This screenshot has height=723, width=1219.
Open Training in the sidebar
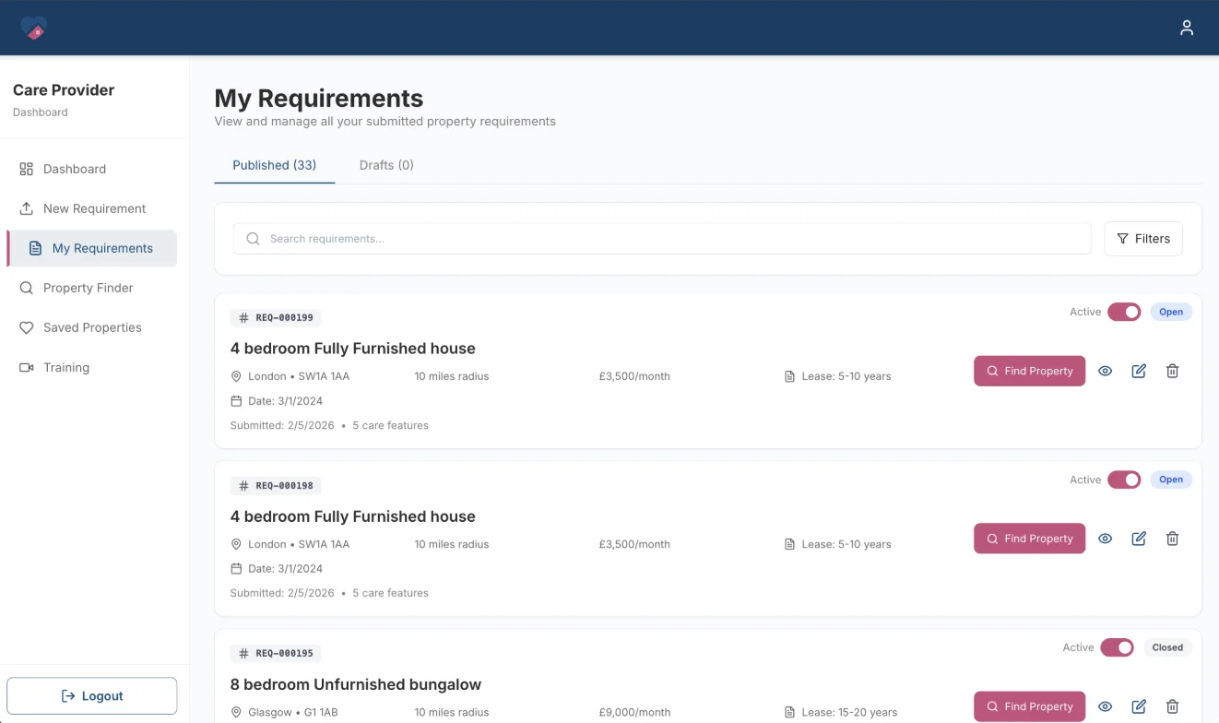tap(91, 367)
